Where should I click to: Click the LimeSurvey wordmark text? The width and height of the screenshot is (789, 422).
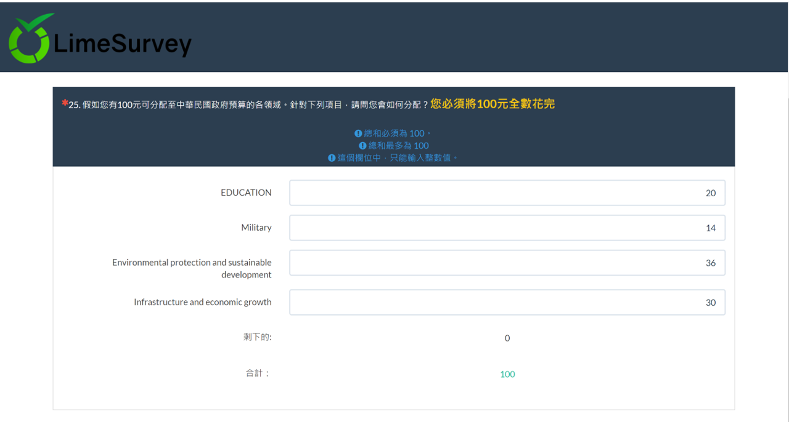tap(123, 44)
